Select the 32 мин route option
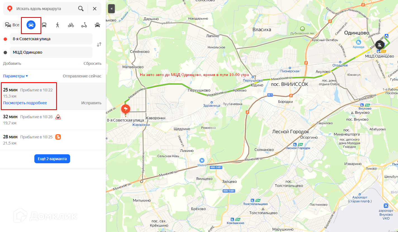 coord(53,120)
